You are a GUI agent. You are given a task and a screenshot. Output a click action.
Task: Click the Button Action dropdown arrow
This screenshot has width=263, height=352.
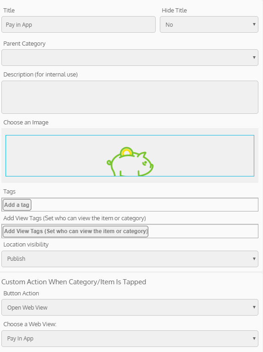pos(254,307)
